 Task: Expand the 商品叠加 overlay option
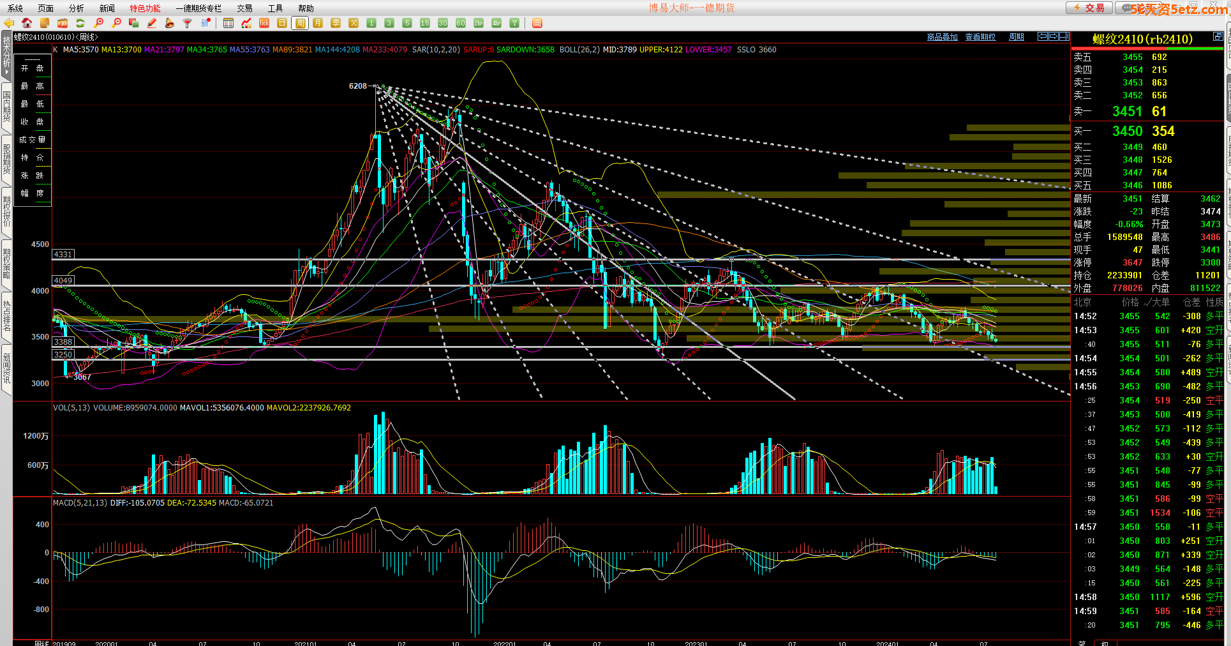[942, 37]
